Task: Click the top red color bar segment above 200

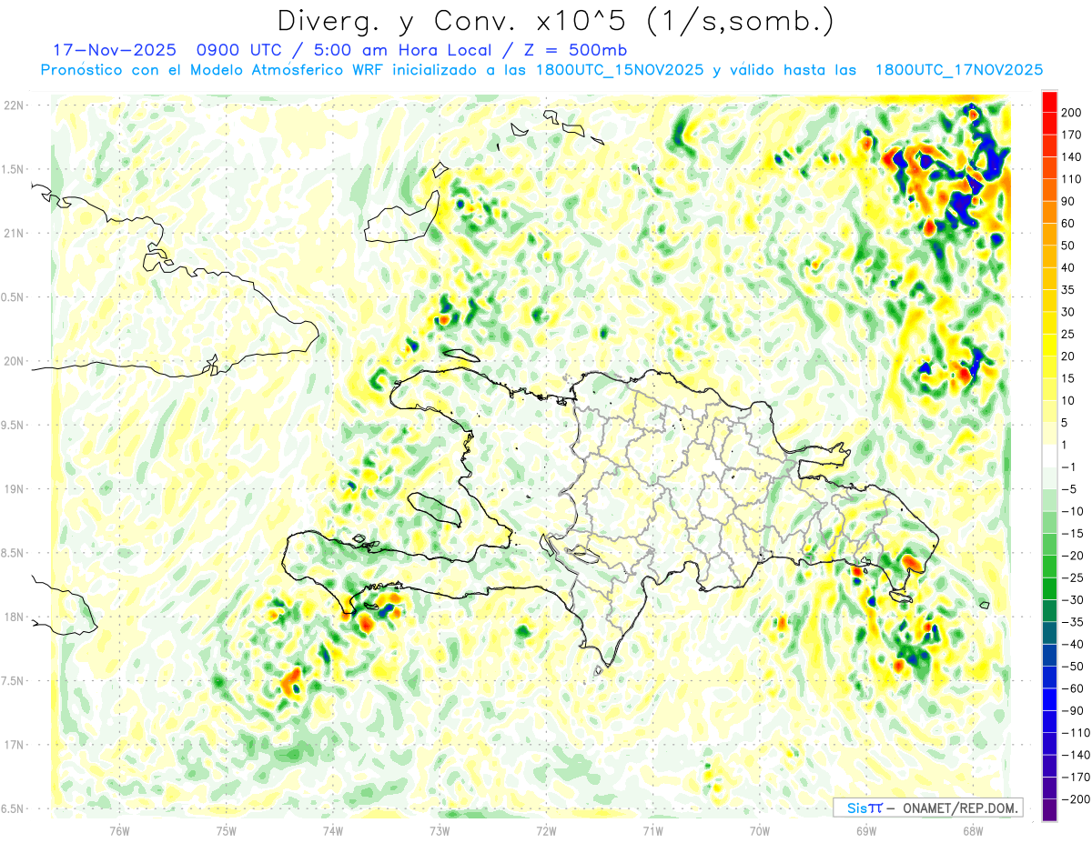Action: tap(1049, 101)
